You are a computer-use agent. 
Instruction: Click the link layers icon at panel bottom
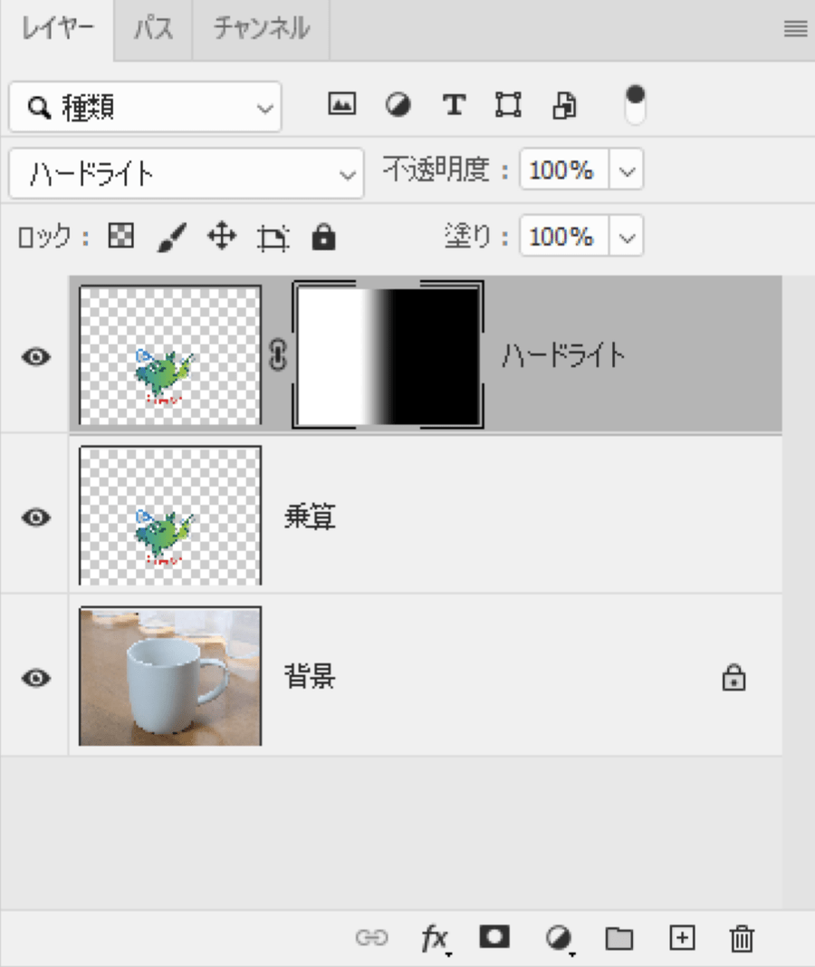coord(372,938)
